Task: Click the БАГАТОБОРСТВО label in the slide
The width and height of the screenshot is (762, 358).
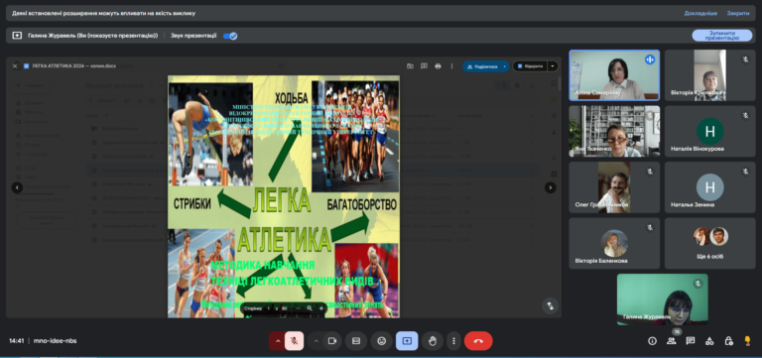Action: [362, 204]
